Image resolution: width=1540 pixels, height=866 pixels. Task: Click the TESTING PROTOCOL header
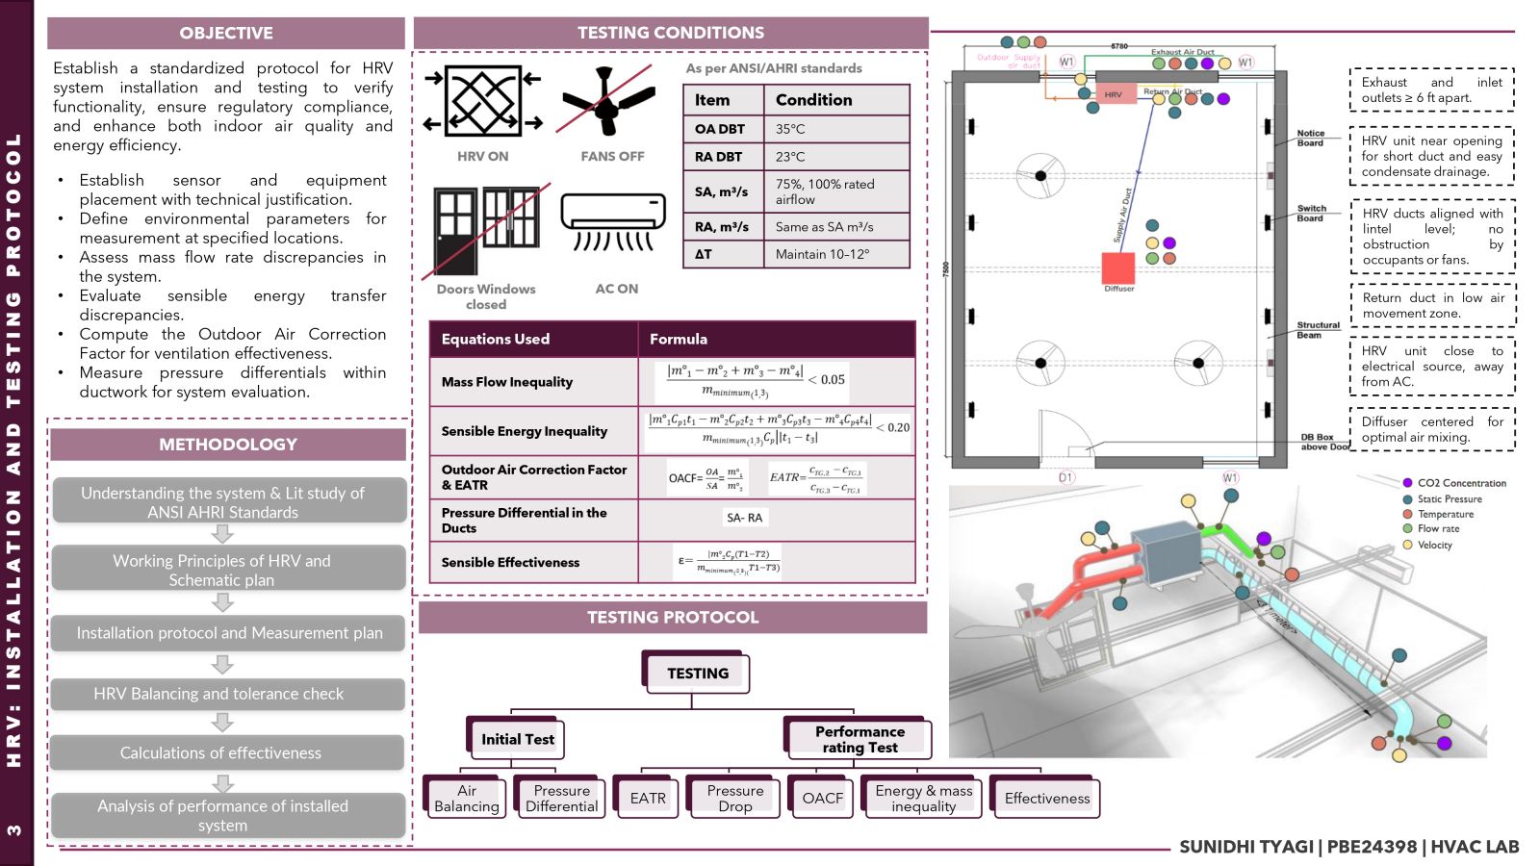point(673,618)
